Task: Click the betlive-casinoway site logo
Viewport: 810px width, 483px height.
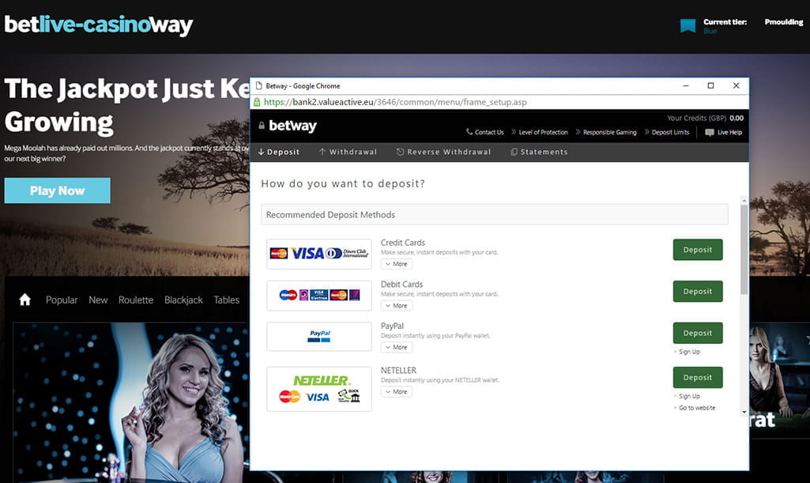Action: (x=98, y=25)
